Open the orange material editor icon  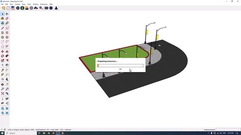27,8
